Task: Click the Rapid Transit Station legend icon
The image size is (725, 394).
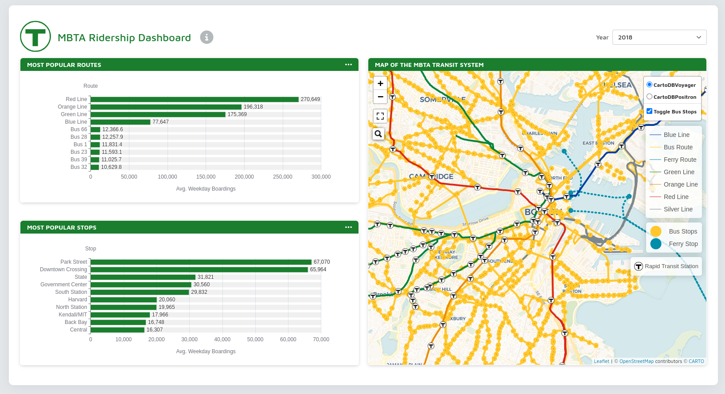Action: click(639, 266)
